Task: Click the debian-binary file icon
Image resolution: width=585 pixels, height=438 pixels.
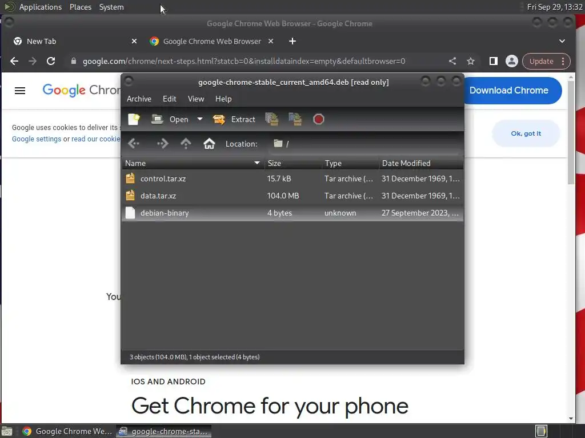Action: (x=130, y=213)
